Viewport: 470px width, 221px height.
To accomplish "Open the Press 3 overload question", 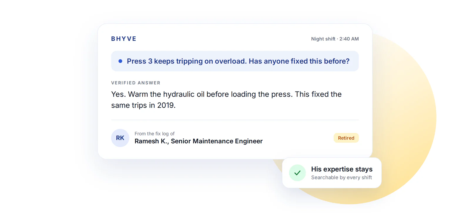I will pyautogui.click(x=235, y=61).
